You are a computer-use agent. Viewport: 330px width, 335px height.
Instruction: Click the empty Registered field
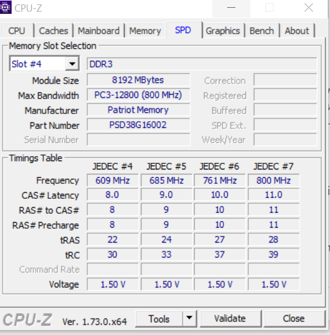click(285, 95)
